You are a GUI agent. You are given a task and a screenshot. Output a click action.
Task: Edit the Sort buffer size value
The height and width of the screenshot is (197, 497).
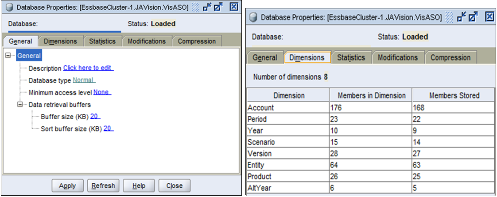[x=109, y=129]
